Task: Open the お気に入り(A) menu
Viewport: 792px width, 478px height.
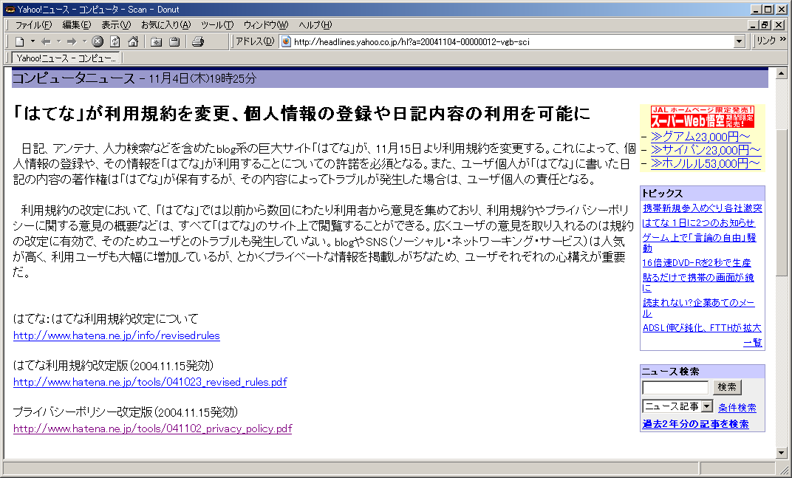Action: [x=165, y=25]
